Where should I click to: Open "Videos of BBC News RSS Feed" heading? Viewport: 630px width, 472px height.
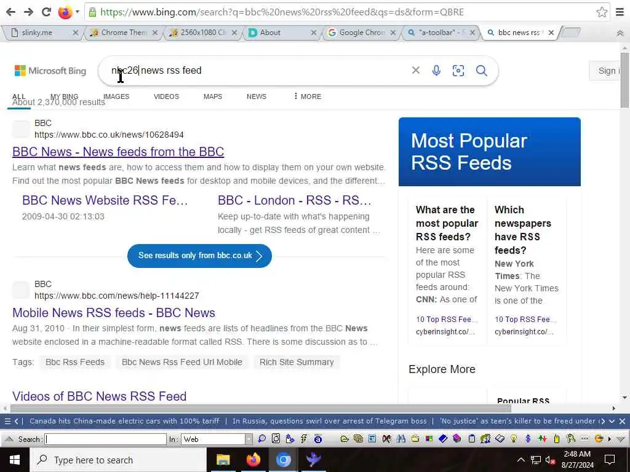pos(99,396)
